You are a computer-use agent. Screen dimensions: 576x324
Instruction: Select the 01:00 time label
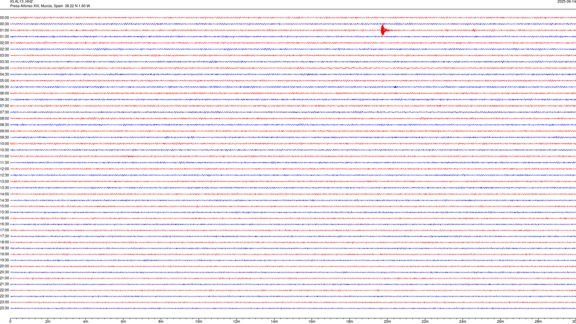pyautogui.click(x=4, y=31)
